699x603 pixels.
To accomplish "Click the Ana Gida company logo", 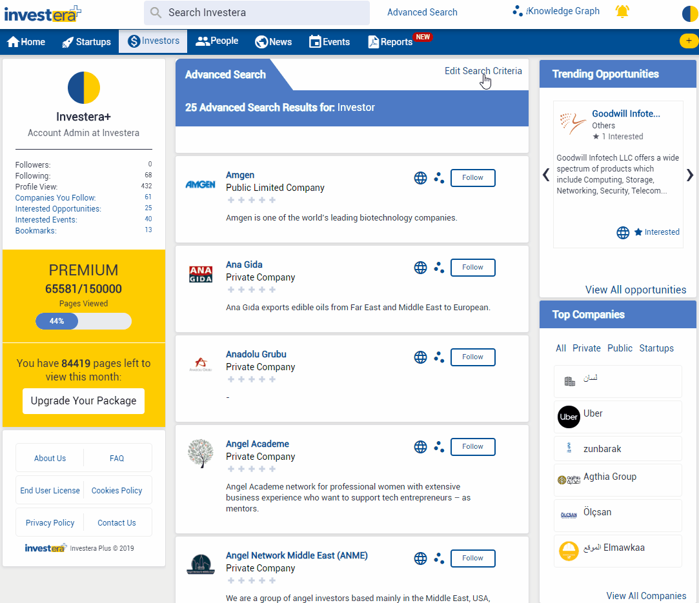I will click(201, 274).
